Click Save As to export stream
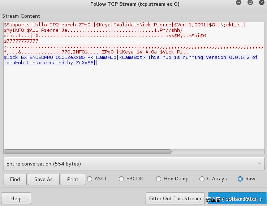This screenshot has height=206, width=267. [43, 179]
